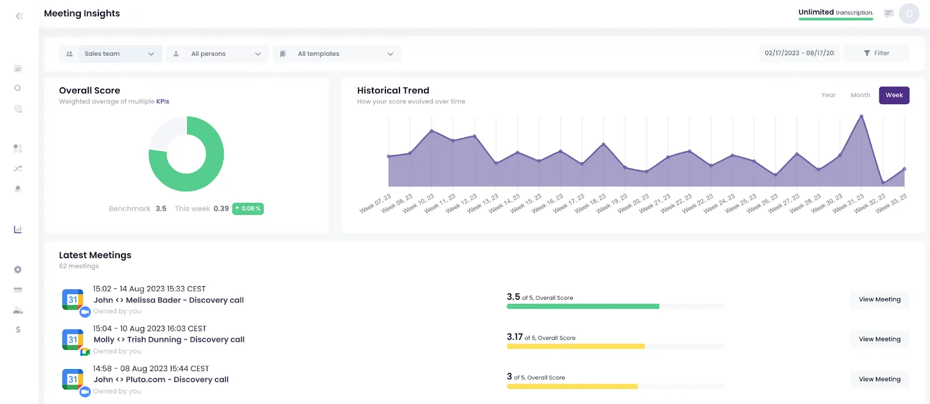Screen dimensions: 930x404
Task: Switch Historical Trend to Year view
Action: [x=828, y=95]
